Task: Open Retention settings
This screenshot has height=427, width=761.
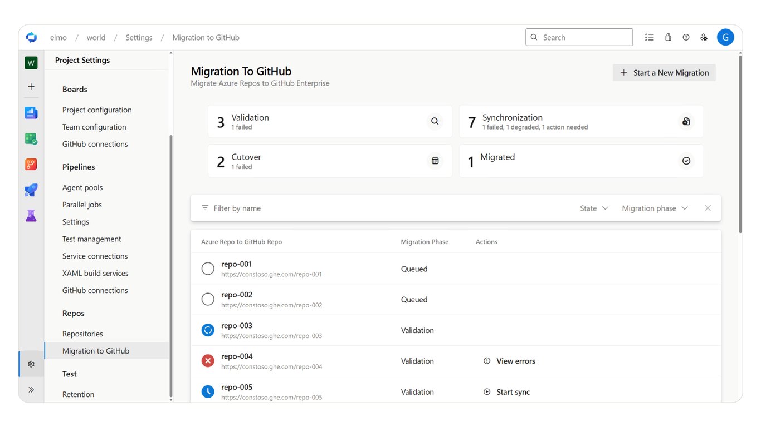Action: point(78,394)
